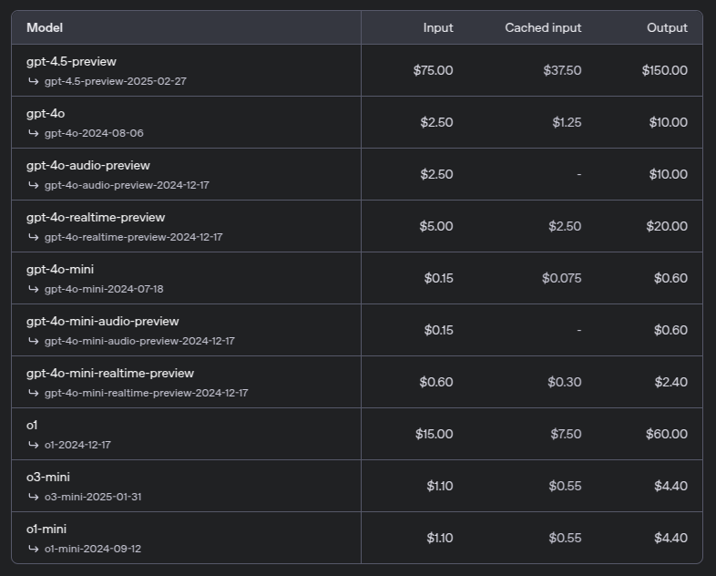This screenshot has height=576, width=716.
Task: Select the gpt-4o-mini-audio-preview model name
Action: click(103, 322)
